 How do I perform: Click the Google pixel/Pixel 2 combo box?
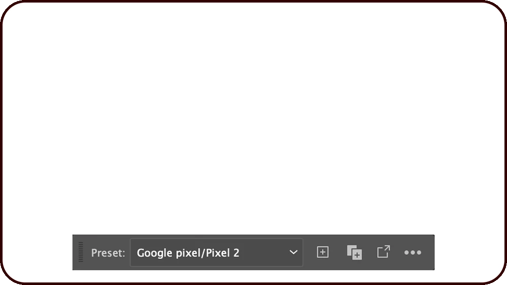coord(216,253)
